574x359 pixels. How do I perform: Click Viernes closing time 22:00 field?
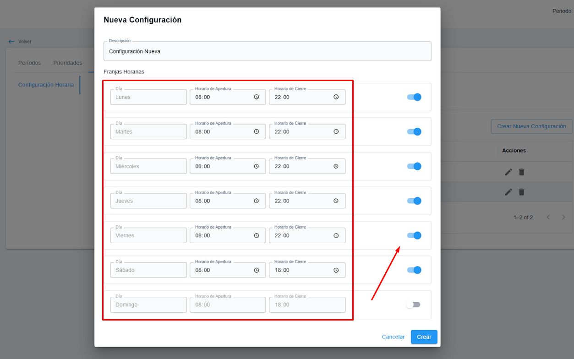(x=307, y=235)
